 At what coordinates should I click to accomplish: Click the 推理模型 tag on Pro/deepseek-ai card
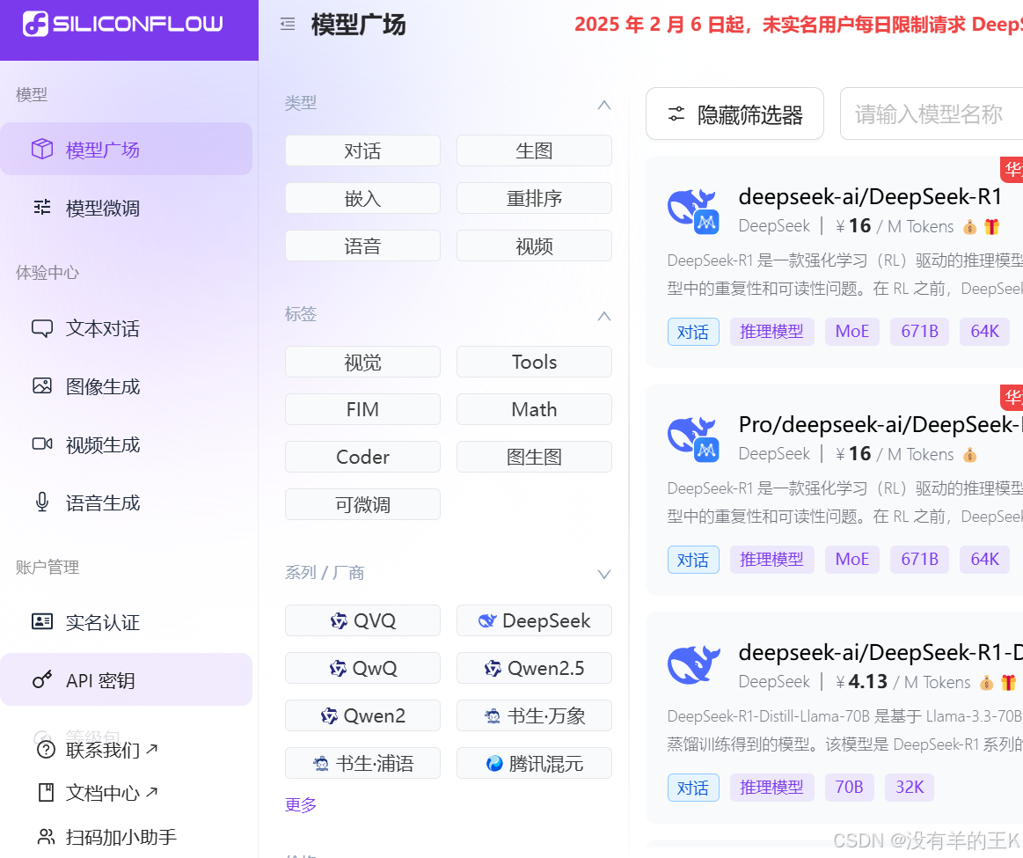pyautogui.click(x=771, y=559)
